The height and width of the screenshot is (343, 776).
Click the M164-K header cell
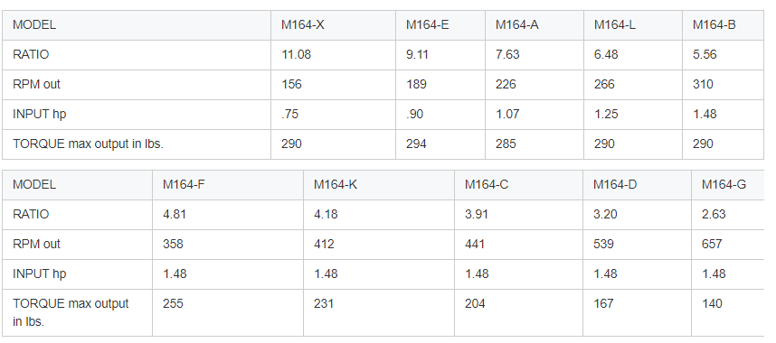tap(379, 185)
